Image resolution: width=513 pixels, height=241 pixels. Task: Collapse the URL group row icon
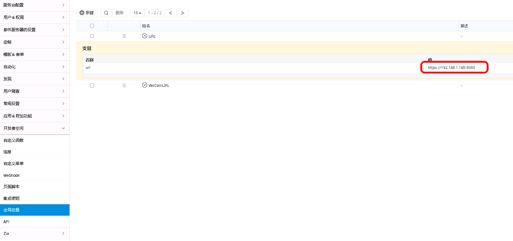[x=145, y=36]
